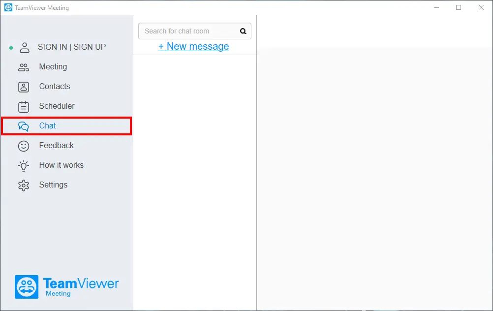Image resolution: width=493 pixels, height=311 pixels.
Task: Click SIGN IN | SIGN UP text
Action: pos(72,47)
